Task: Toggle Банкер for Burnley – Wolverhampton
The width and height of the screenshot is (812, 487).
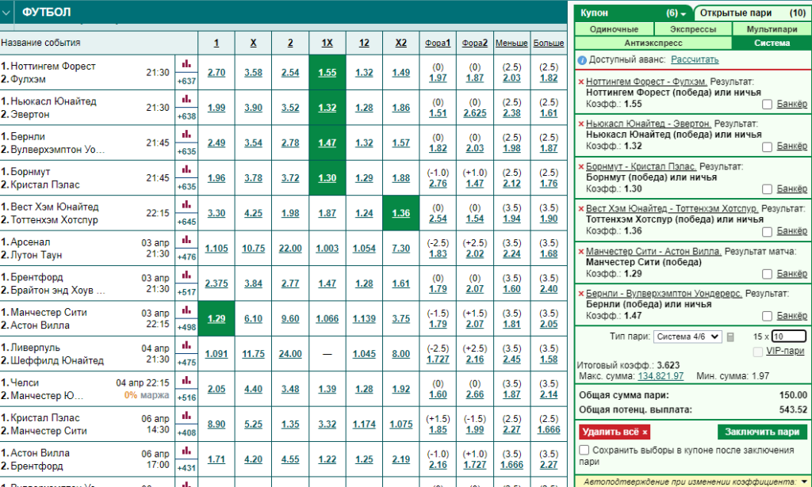Action: [767, 316]
